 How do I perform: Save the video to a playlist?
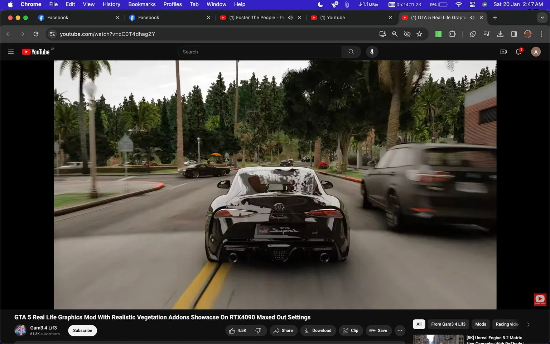click(x=378, y=331)
